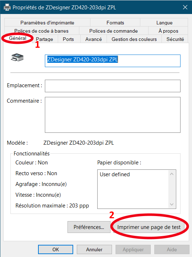Click the printer icon beside the name field

point(17,57)
